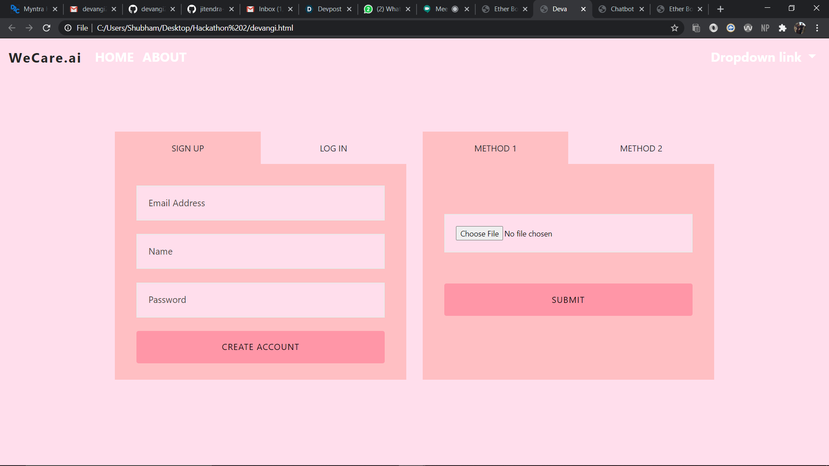Switch to the Devpost browser tab
Image resolution: width=829 pixels, height=466 pixels.
(x=329, y=9)
